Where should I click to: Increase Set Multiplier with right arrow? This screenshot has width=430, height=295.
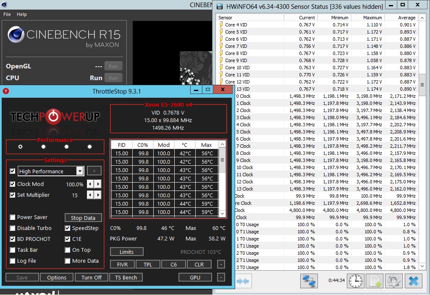[98, 195]
